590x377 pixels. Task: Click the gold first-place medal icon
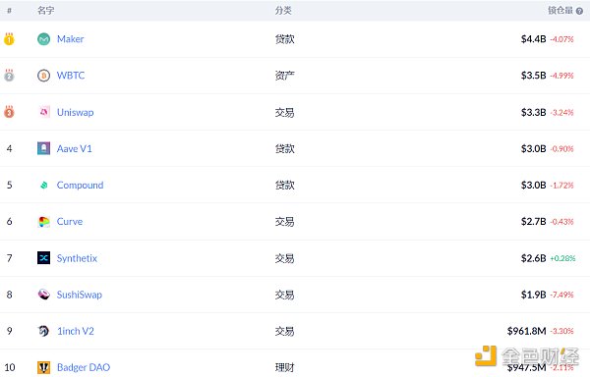tap(9, 39)
